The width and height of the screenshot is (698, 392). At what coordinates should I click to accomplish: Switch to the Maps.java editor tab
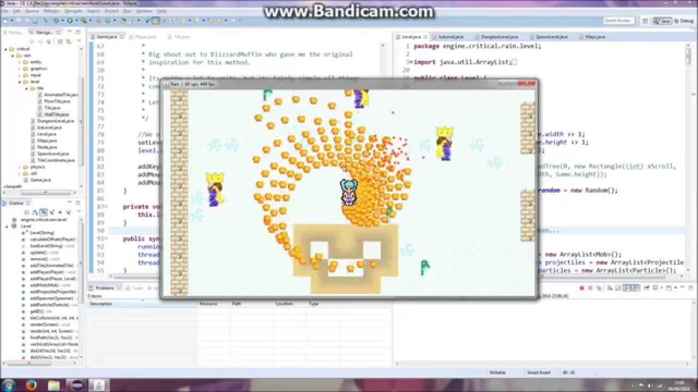(x=592, y=36)
